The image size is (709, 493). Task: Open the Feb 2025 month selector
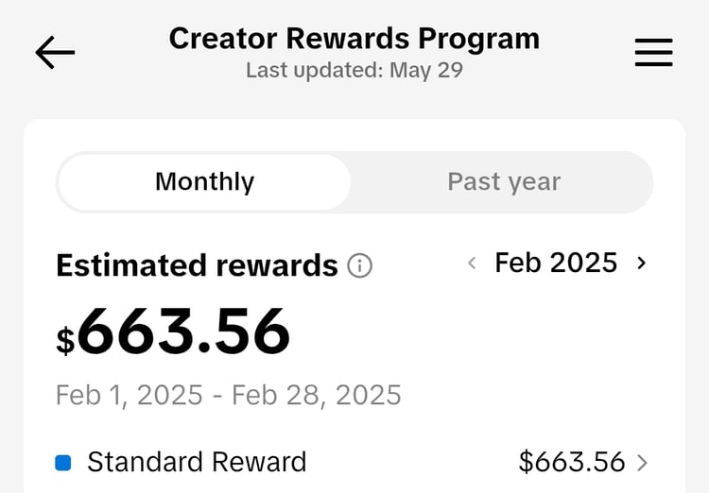coord(556,263)
